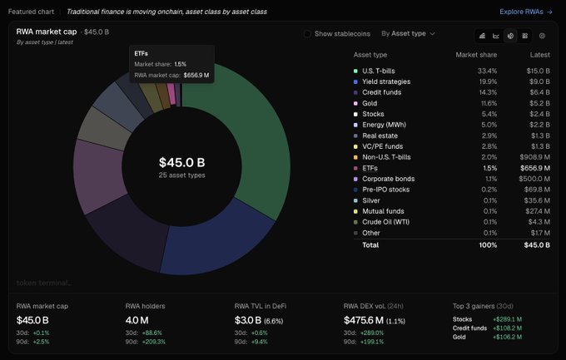566x360 pixels.
Task: Select the pie chart view icon
Action: pyautogui.click(x=510, y=36)
